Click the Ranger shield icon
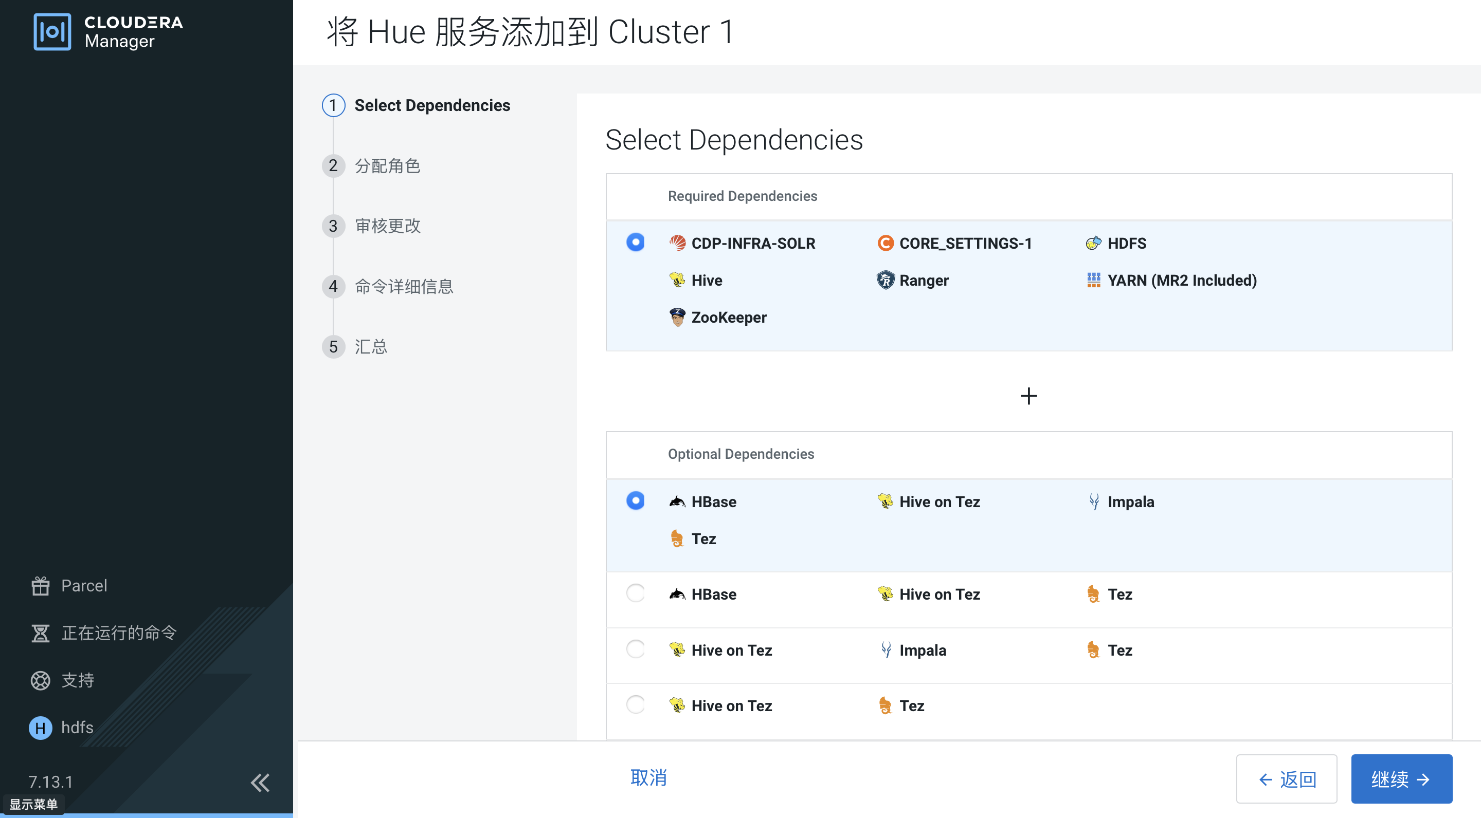This screenshot has width=1481, height=818. (886, 281)
